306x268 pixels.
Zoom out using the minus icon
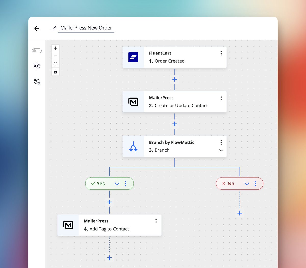pyautogui.click(x=55, y=56)
